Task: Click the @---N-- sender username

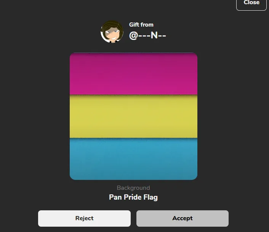Action: (147, 35)
